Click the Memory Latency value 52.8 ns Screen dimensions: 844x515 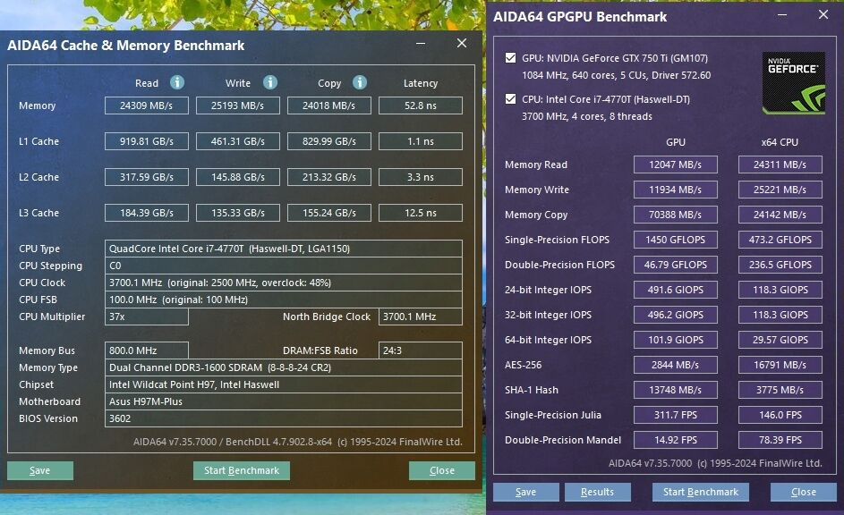(421, 106)
